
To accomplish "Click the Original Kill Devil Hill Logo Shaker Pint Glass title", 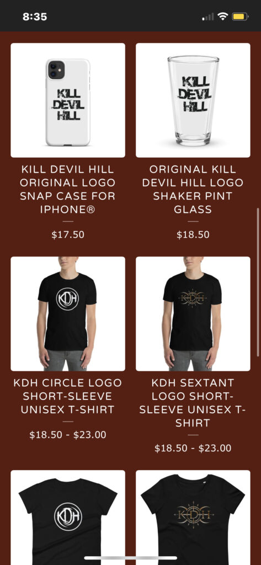I will click(x=193, y=190).
